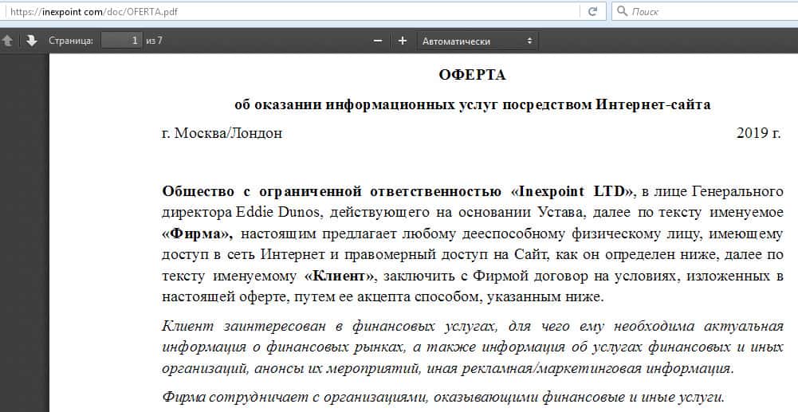Viewport: 798px width, 412px height.
Task: Click italic text 'Клиент заинтересован в финансовых'
Action: pos(298,326)
